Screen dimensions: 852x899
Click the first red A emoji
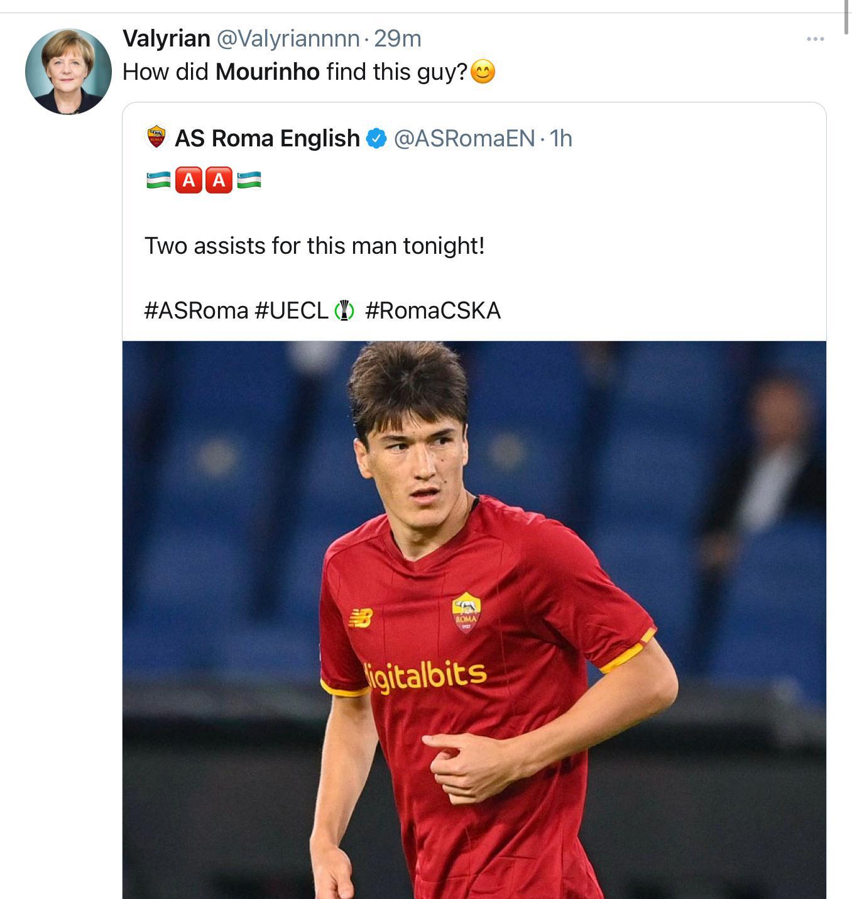pyautogui.click(x=188, y=180)
